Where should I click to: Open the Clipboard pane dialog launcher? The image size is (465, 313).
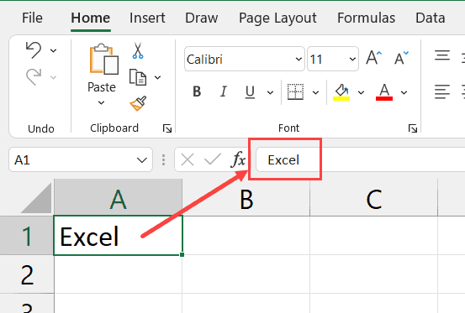(x=167, y=128)
